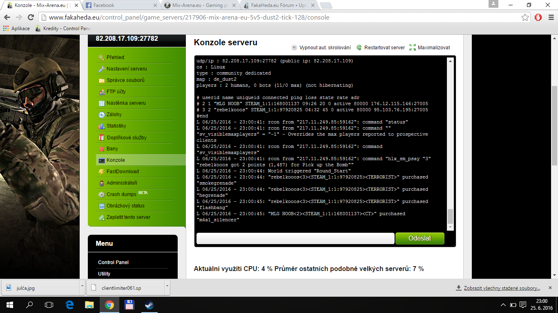
Task: Click the Opera extension icon in toolbar
Action: [538, 18]
